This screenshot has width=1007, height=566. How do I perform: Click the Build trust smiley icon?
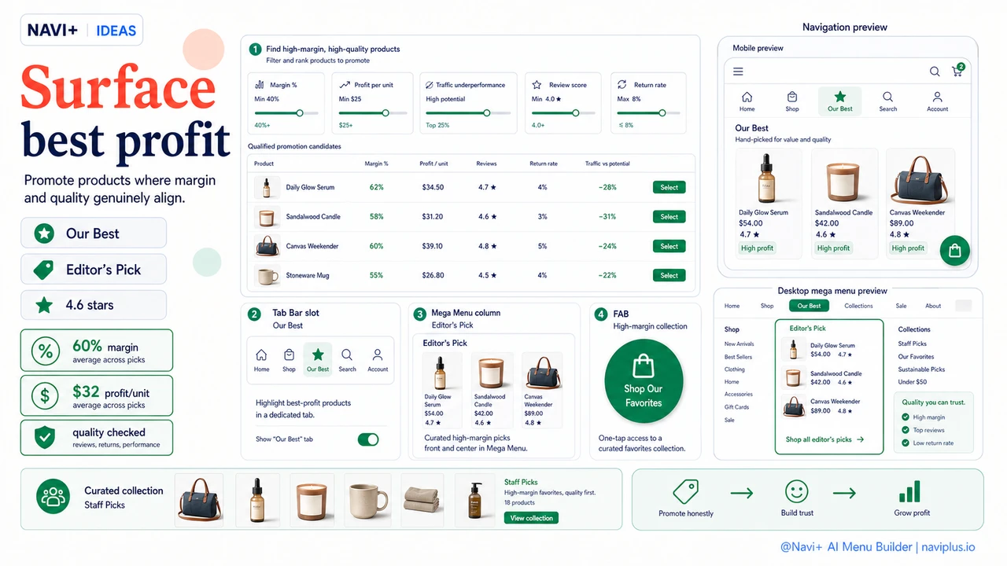pos(797,493)
